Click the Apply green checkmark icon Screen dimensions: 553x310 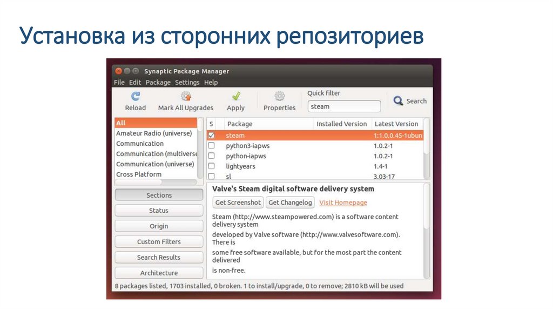236,96
